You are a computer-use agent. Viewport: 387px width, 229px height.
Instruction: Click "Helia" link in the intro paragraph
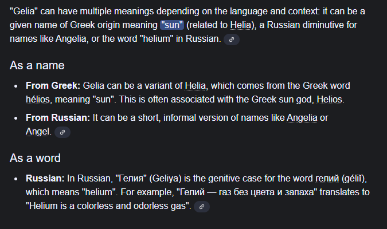coord(241,26)
